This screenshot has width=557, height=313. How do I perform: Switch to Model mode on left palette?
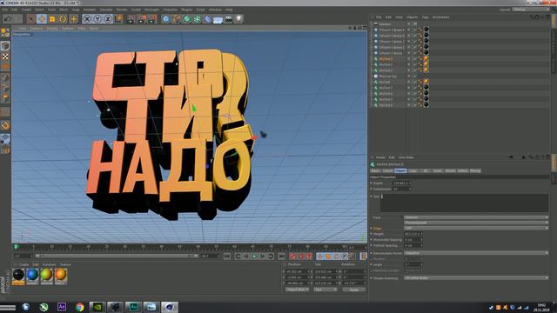tap(5, 45)
